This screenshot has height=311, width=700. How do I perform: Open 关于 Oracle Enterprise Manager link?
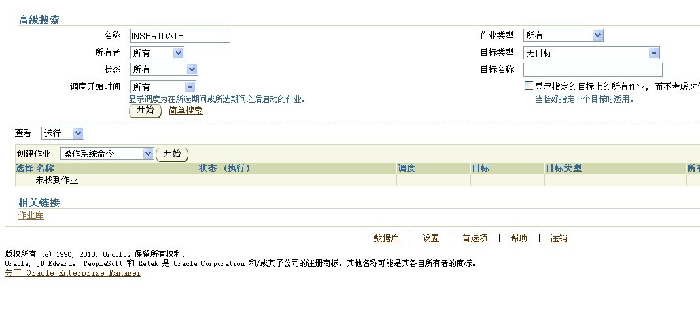coord(73,273)
